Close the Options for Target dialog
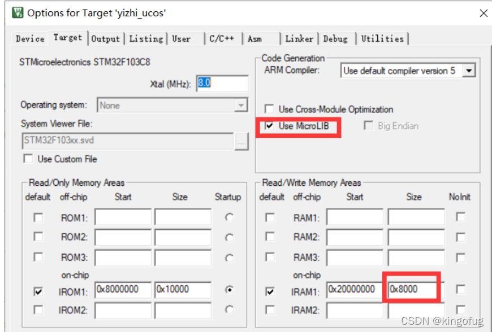 click(484, 13)
